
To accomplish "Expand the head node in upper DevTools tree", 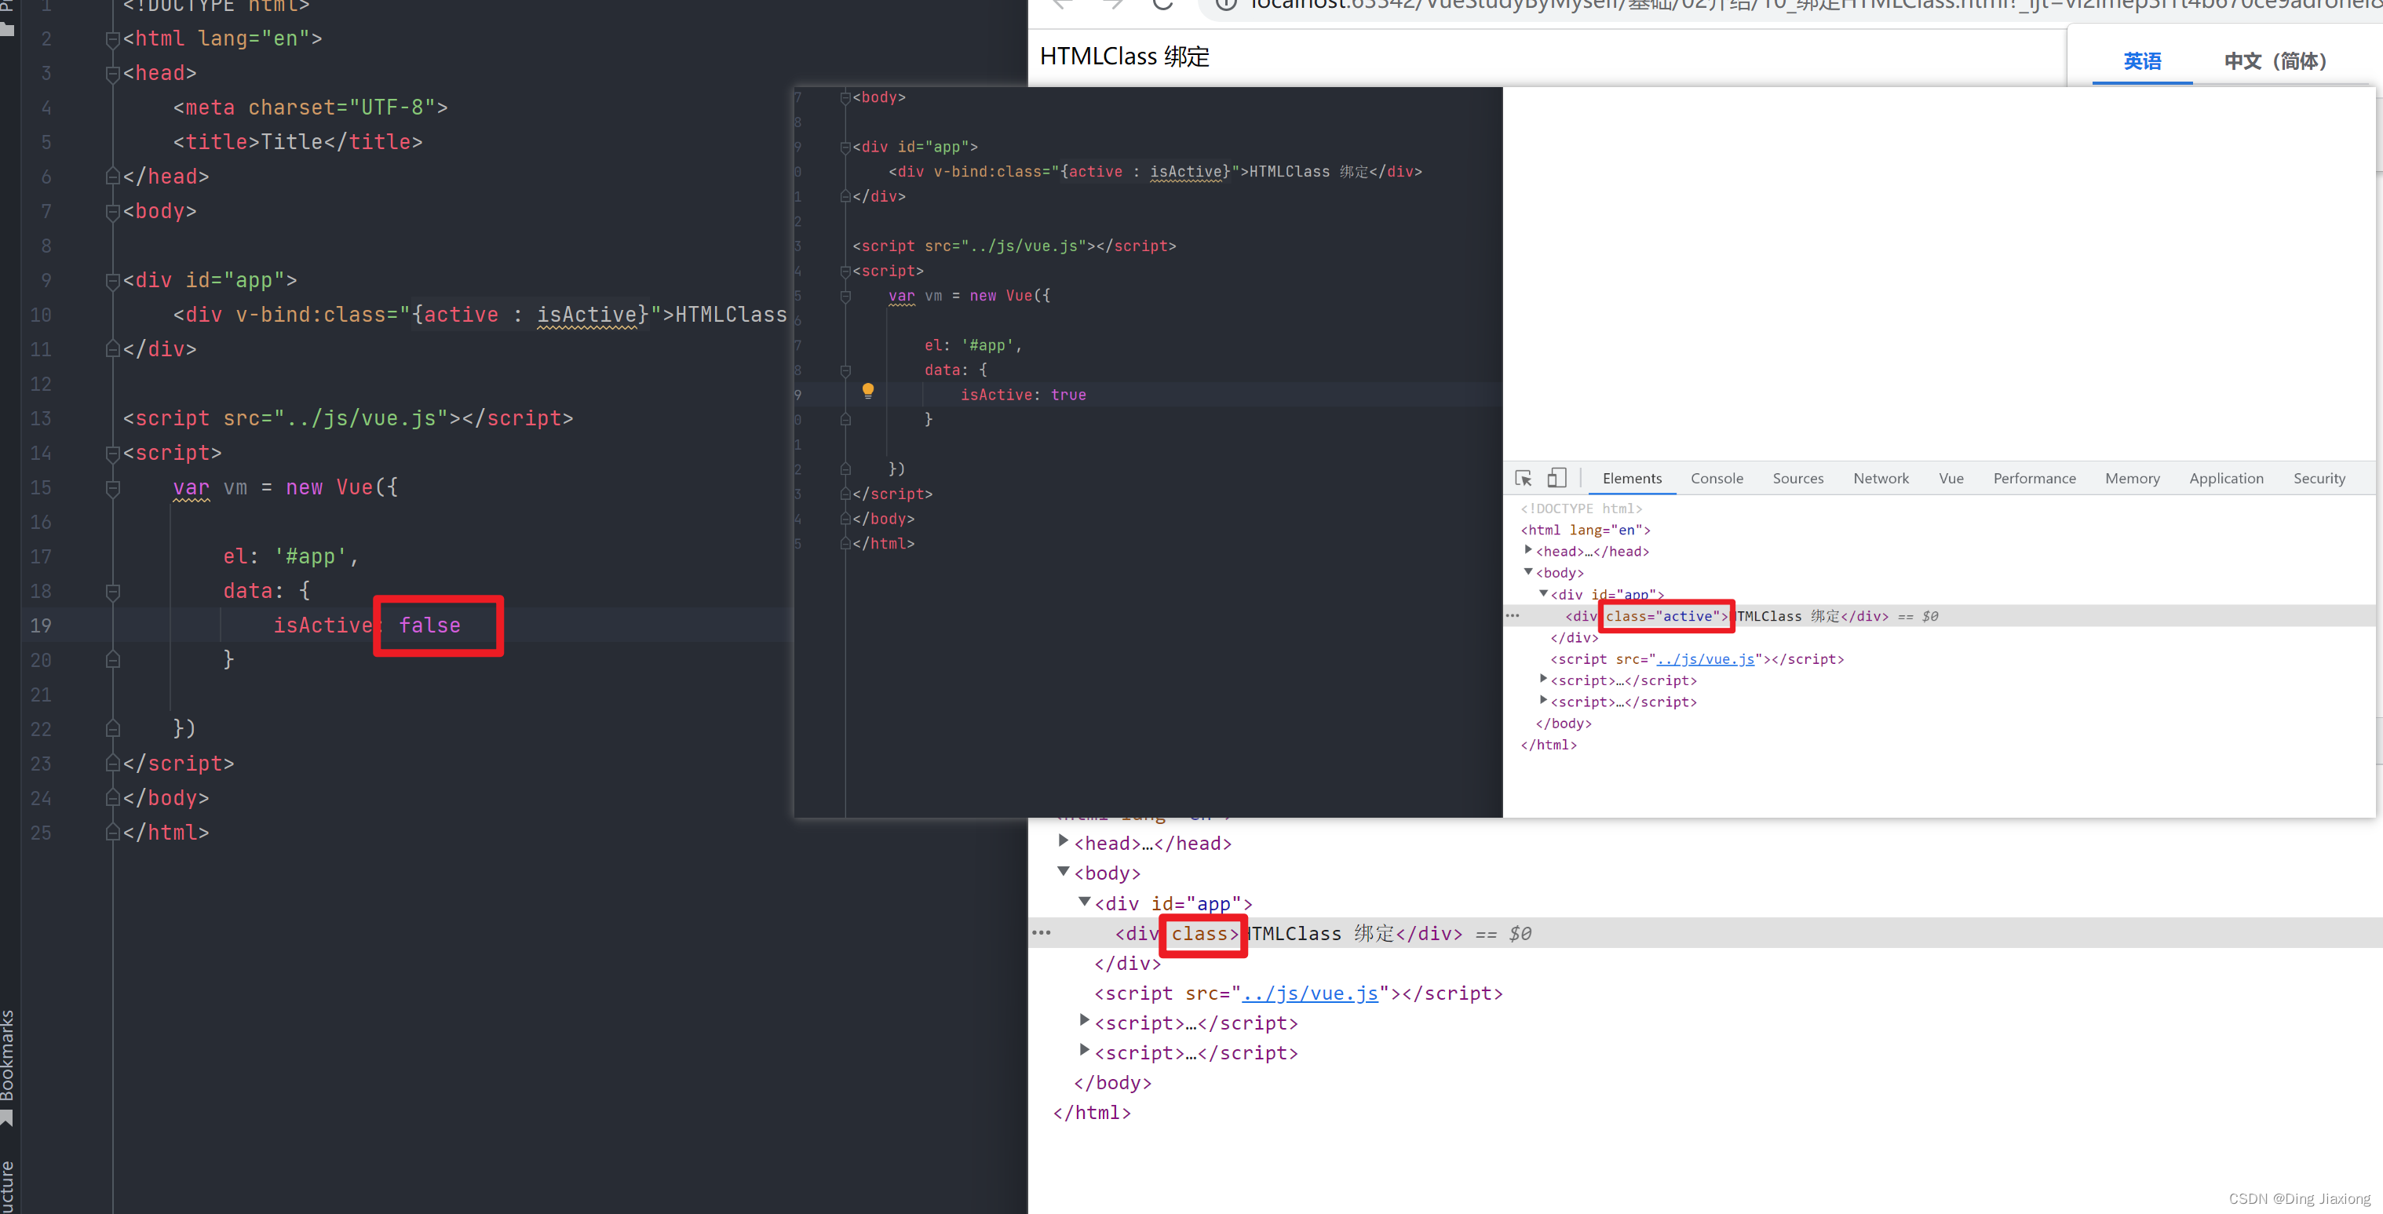I will pyautogui.click(x=1528, y=550).
